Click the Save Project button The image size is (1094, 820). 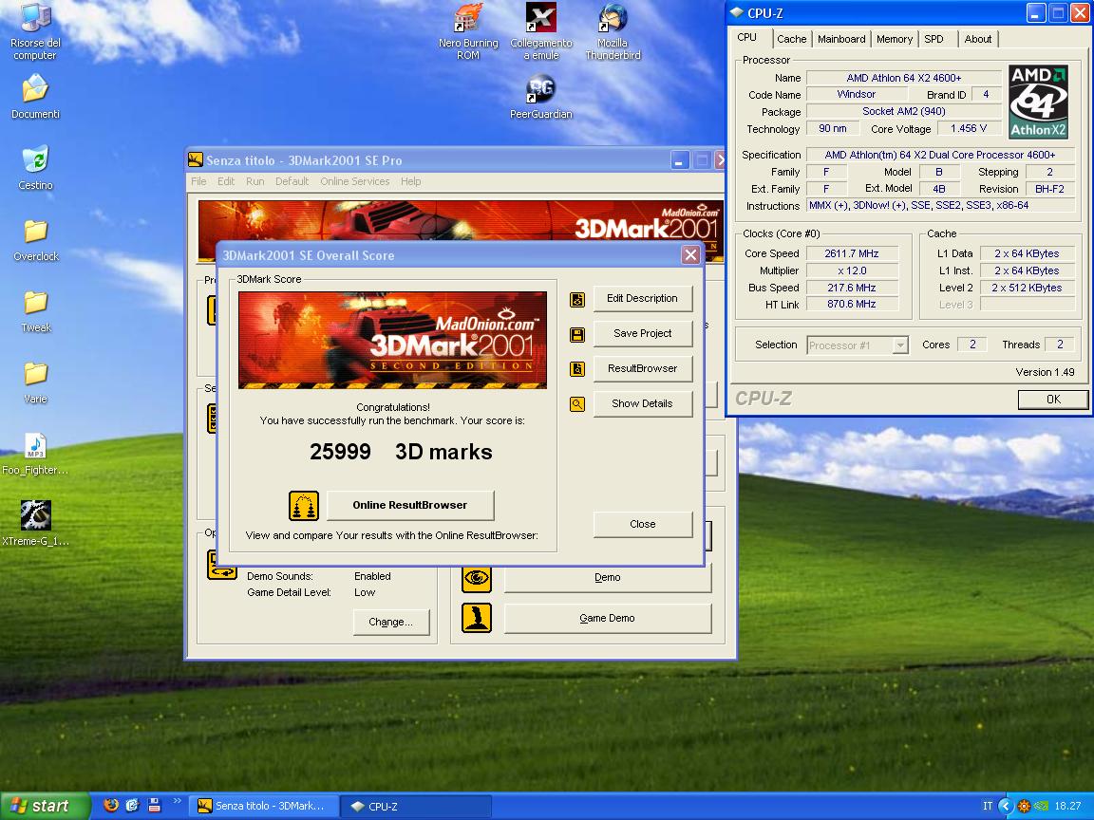point(643,333)
